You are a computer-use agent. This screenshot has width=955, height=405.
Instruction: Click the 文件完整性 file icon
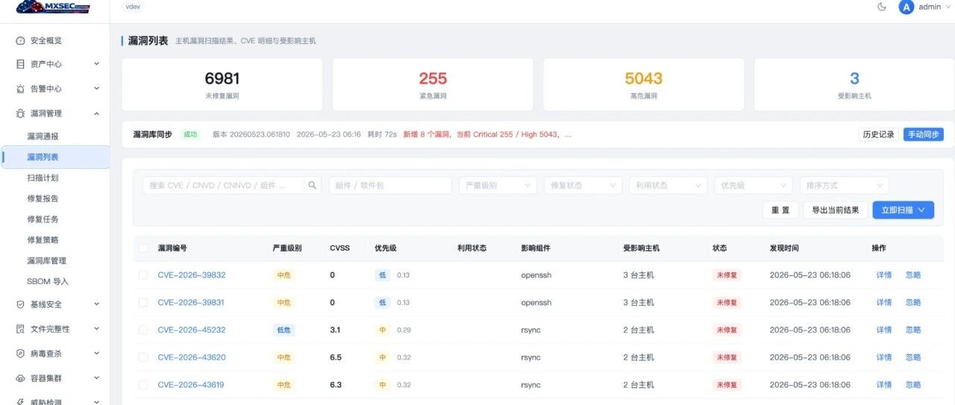(20, 329)
